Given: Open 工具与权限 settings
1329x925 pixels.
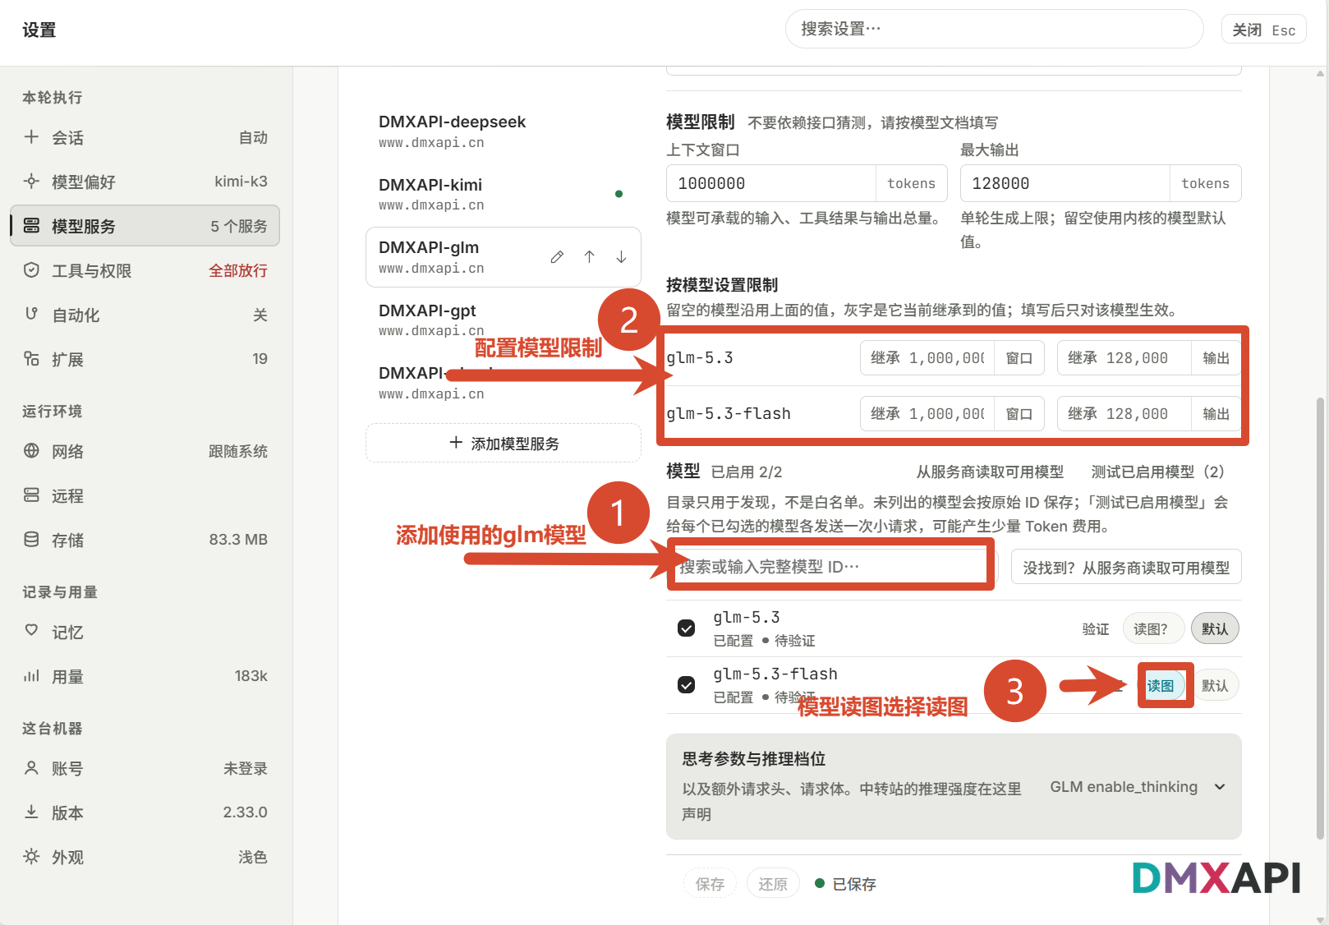Looking at the screenshot, I should coord(145,270).
